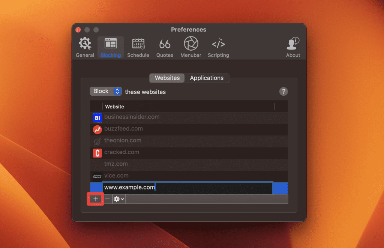Click the Cracked red C favicon
Viewport: 384px width, 248px height.
pyautogui.click(x=97, y=153)
